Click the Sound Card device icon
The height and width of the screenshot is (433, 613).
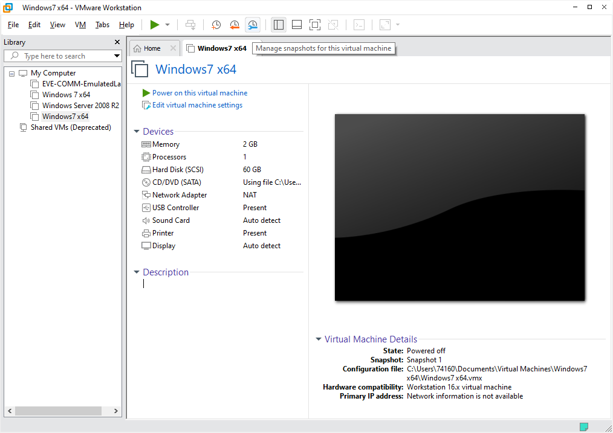pyautogui.click(x=146, y=220)
